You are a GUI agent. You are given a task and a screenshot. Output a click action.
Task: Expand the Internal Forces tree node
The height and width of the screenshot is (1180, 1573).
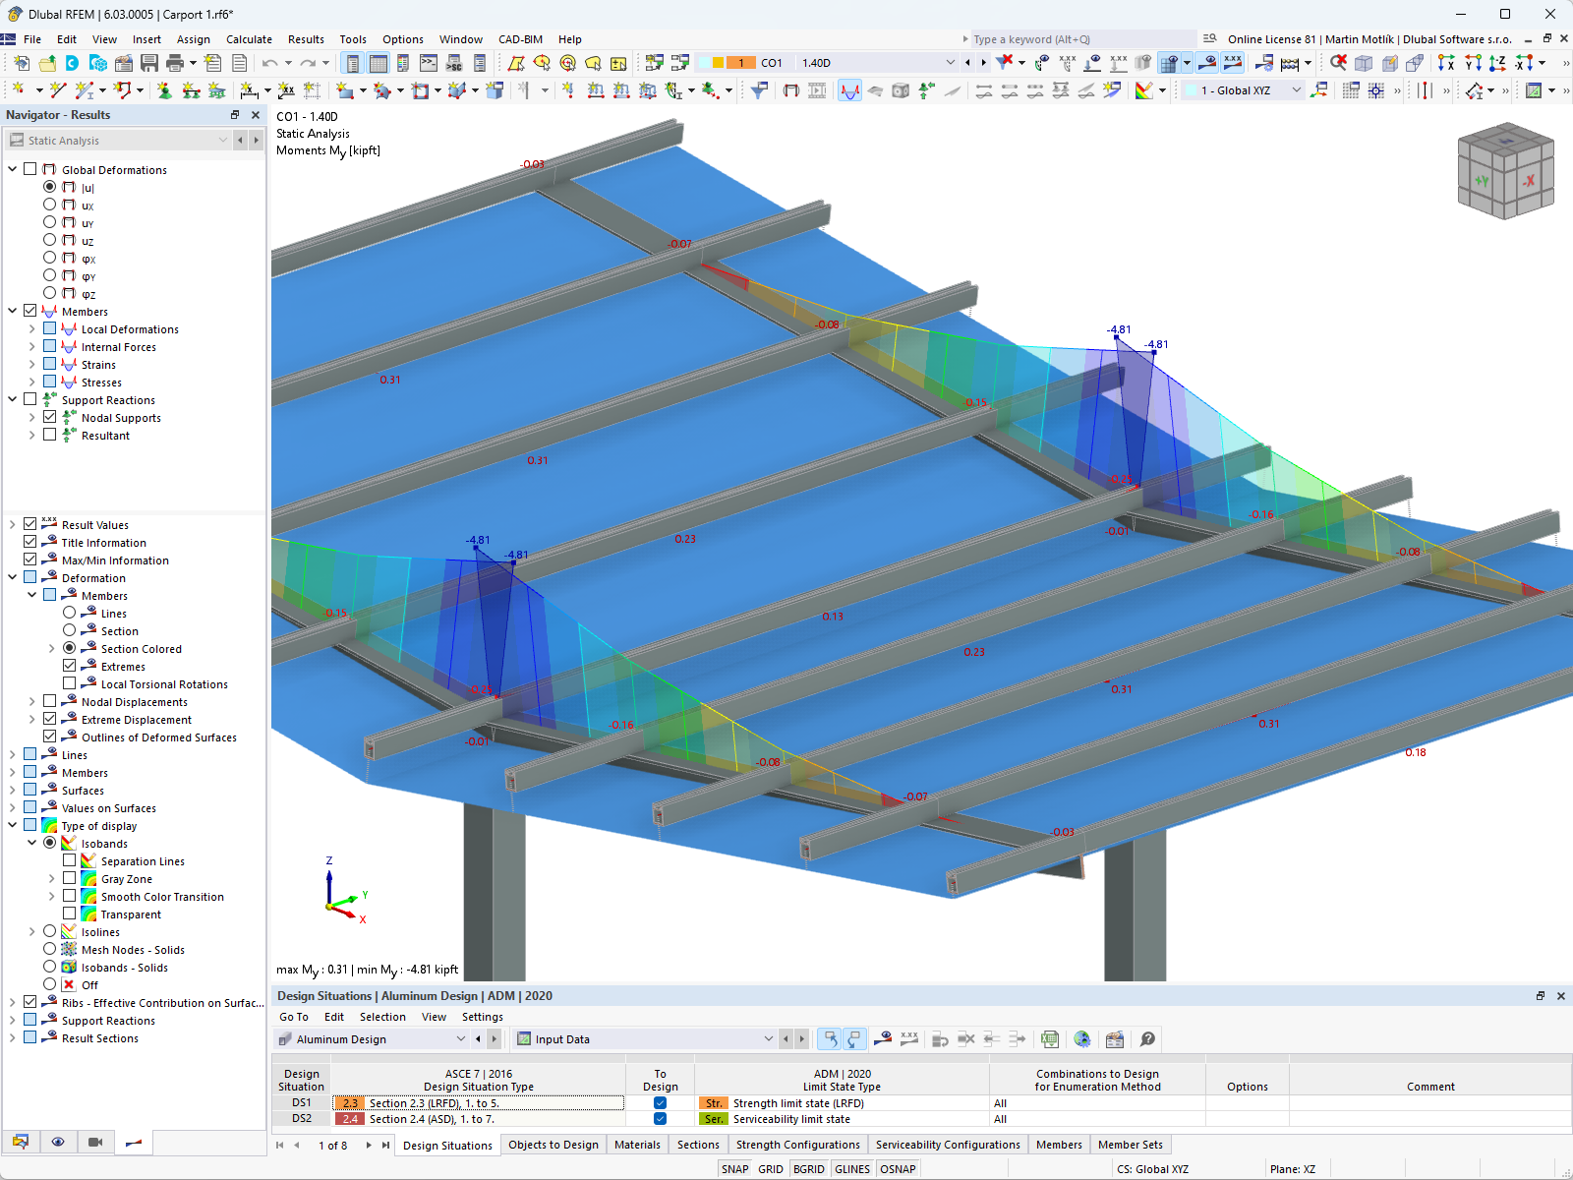click(x=31, y=346)
